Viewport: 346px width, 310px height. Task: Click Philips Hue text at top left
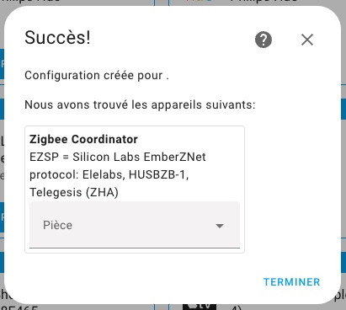[30, 1]
